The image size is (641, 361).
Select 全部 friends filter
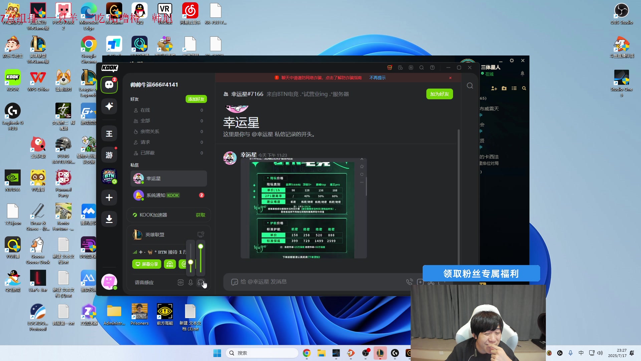point(168,121)
